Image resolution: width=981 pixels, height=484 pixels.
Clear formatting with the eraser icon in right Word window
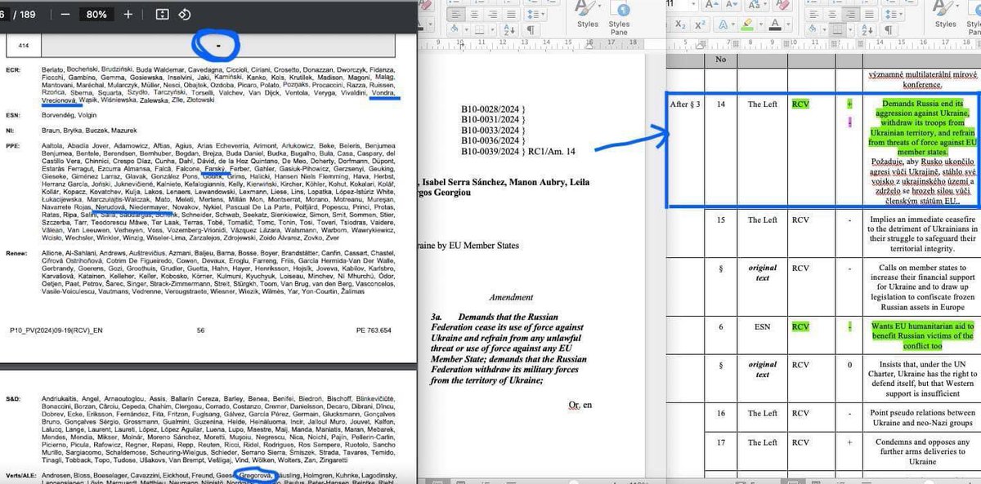pyautogui.click(x=782, y=4)
